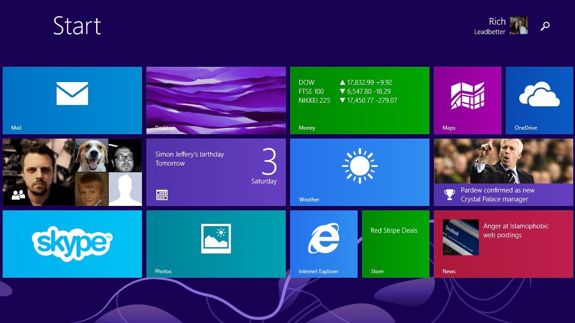The image size is (575, 323).
Task: Open the Mail envelope tile
Action: (x=72, y=94)
